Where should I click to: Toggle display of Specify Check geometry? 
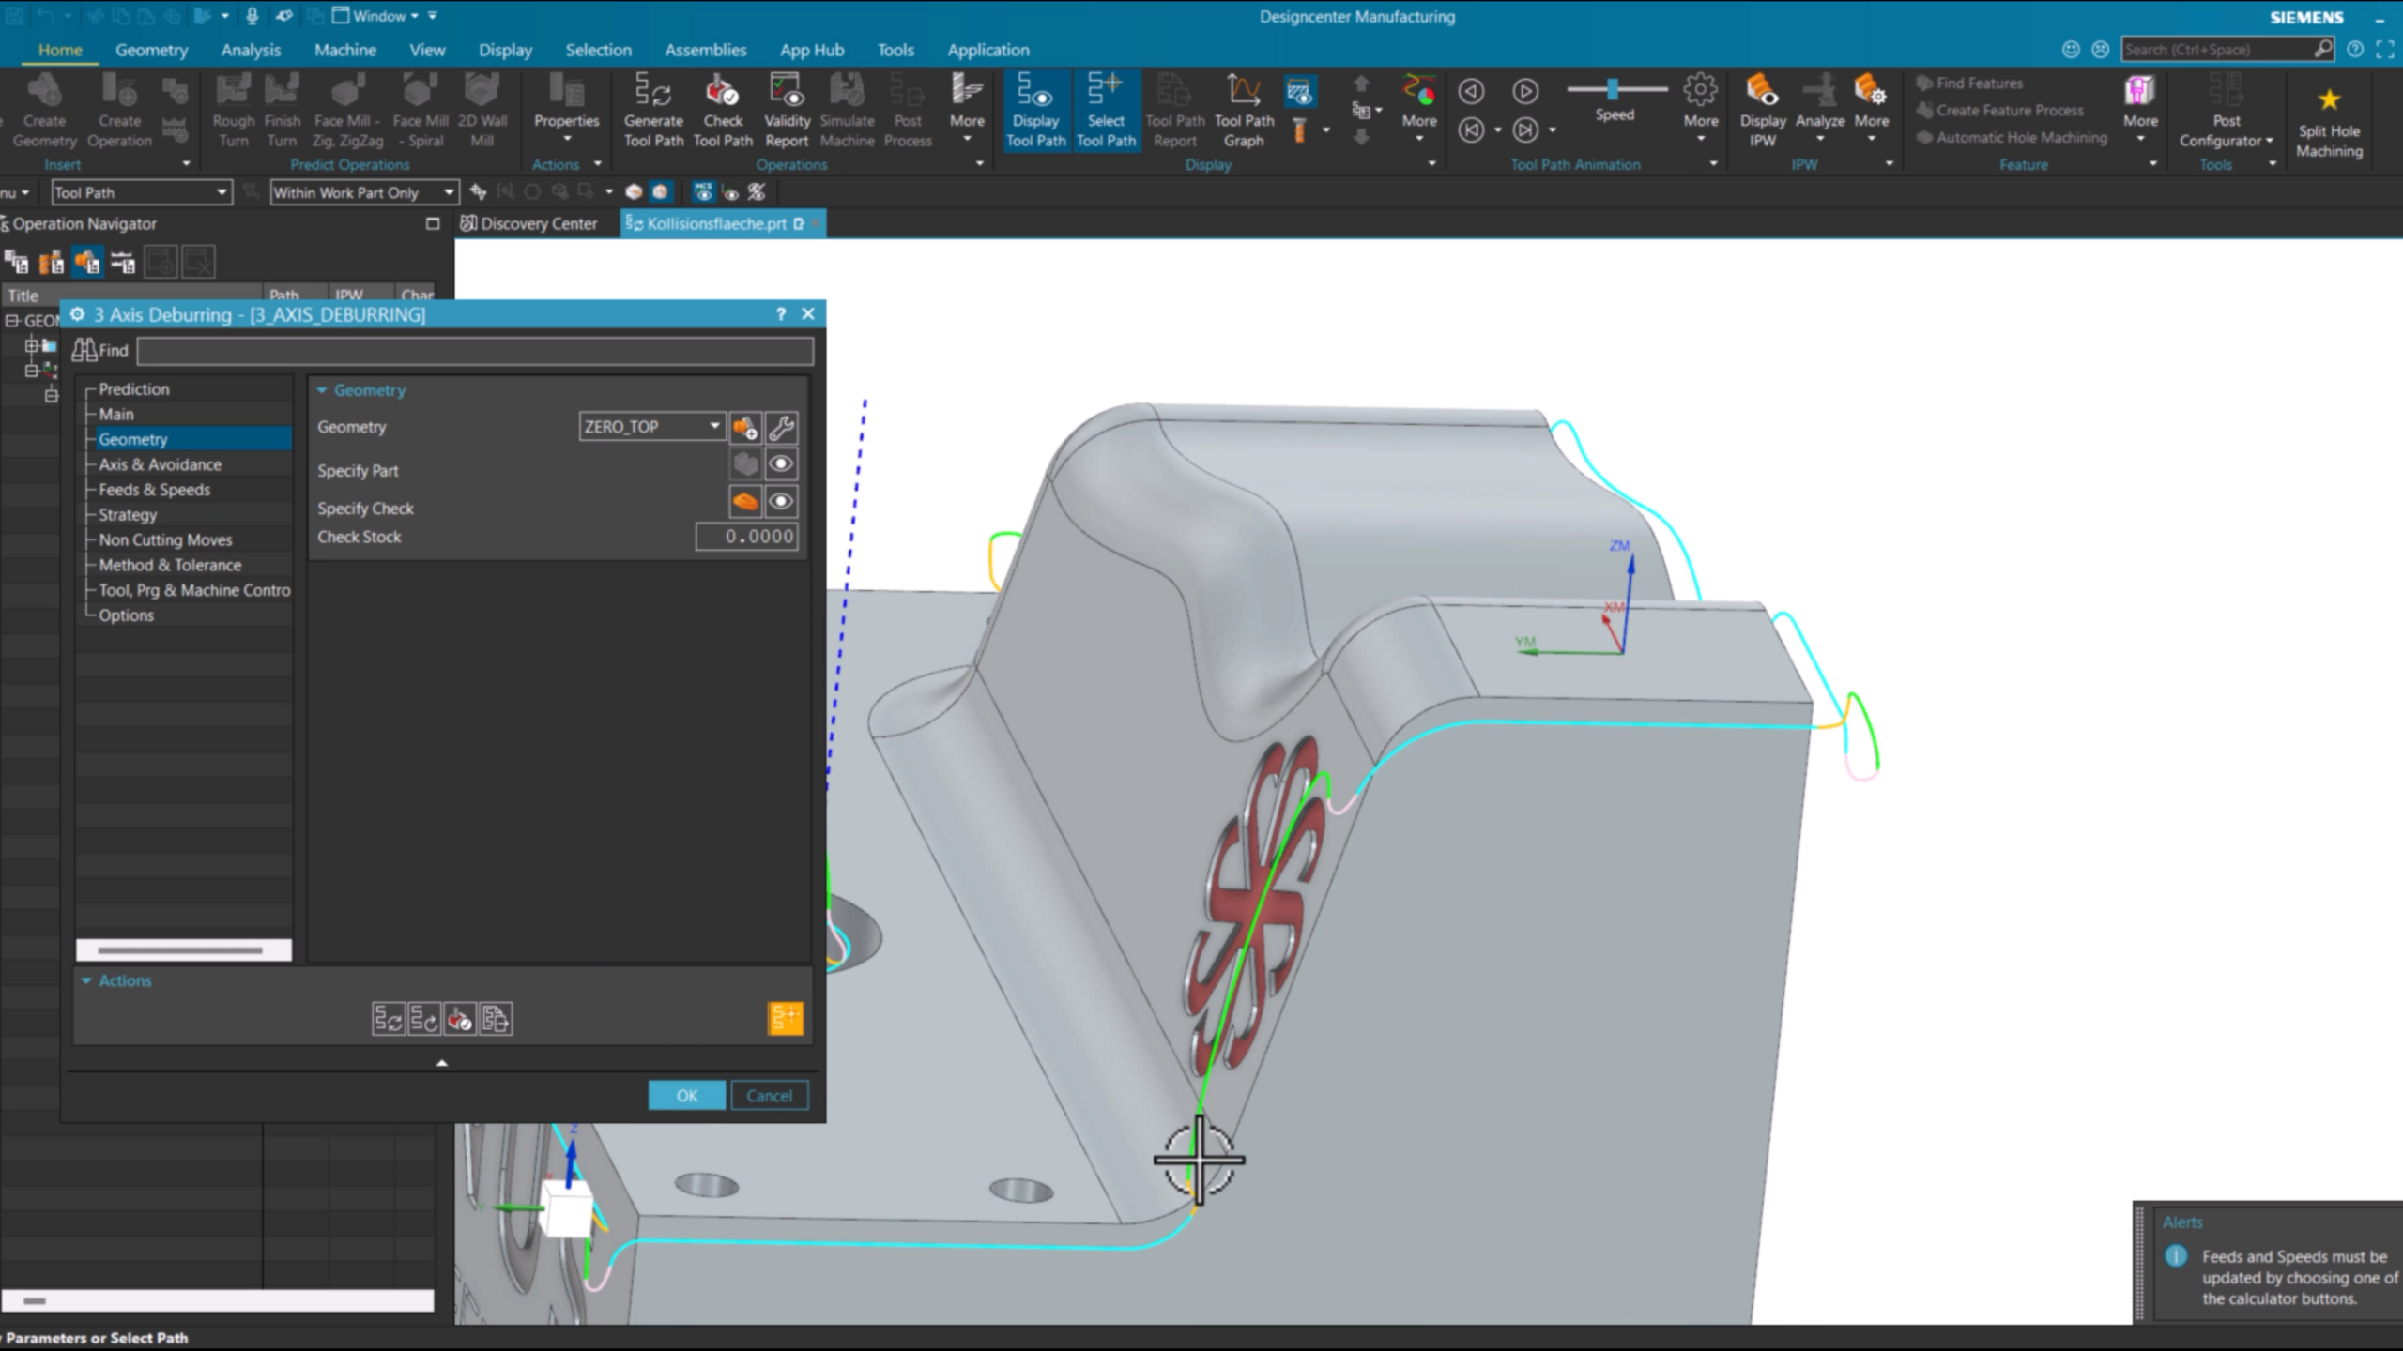pos(781,502)
